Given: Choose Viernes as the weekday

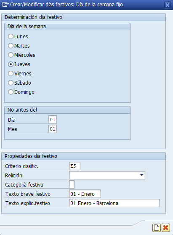Looking at the screenshot, I should coord(11,73).
